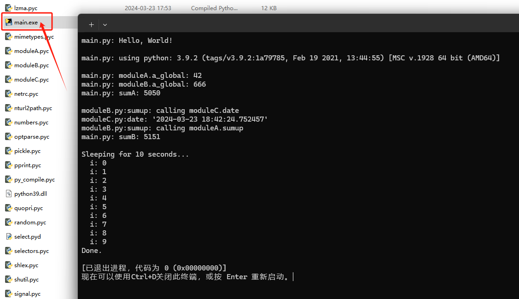
Task: Click the selectors.pyc file icon
Action: click(9, 251)
